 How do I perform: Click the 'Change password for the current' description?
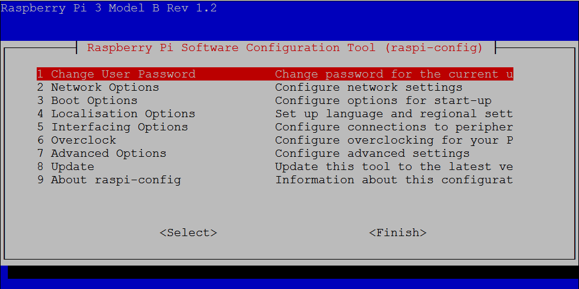coord(394,74)
